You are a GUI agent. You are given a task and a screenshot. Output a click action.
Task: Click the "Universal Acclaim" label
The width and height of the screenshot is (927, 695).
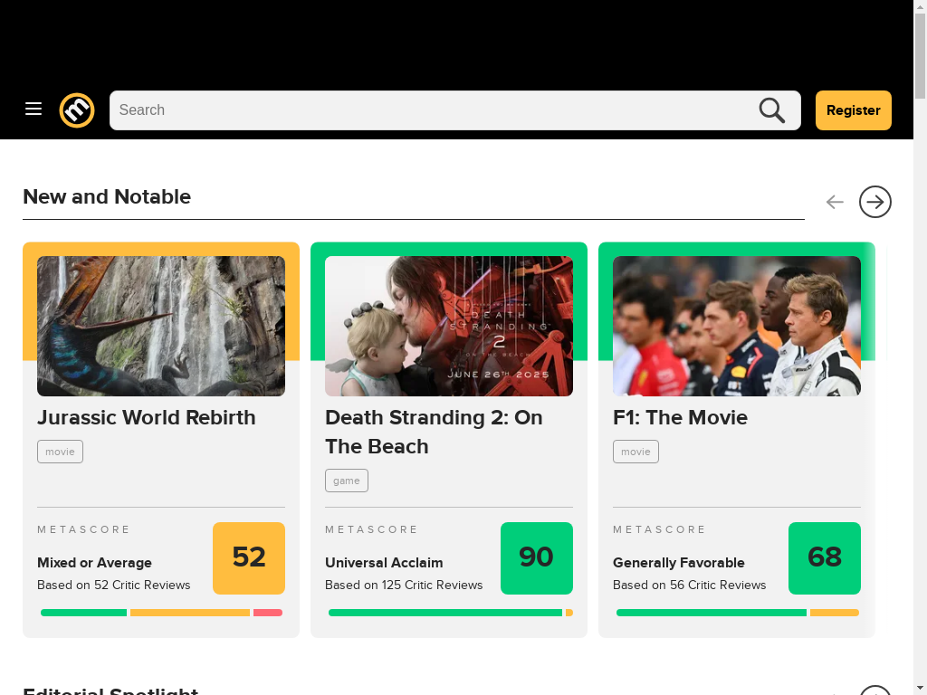[384, 563]
